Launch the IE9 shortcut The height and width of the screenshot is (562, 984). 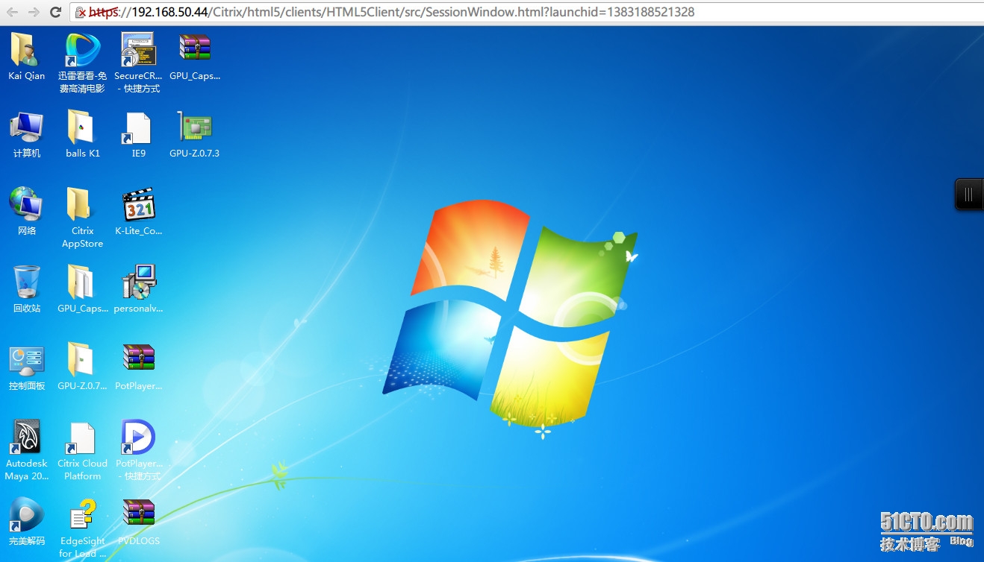[x=138, y=128]
